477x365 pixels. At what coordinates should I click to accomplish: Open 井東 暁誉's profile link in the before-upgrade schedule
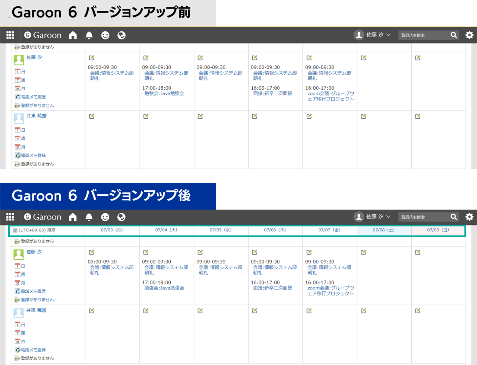tap(37, 116)
